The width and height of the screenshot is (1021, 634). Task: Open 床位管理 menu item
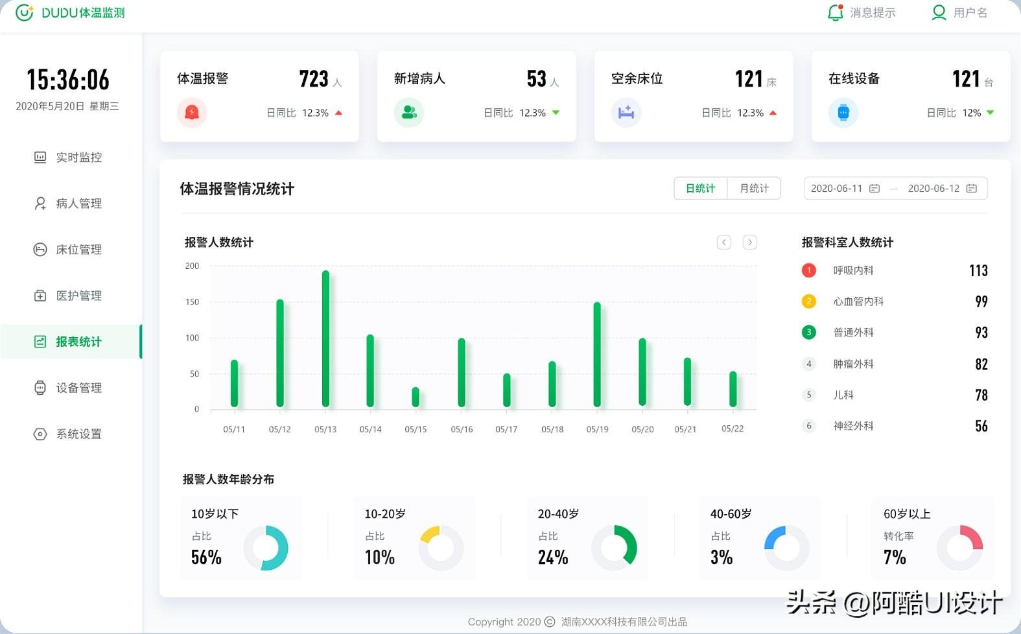coord(71,250)
